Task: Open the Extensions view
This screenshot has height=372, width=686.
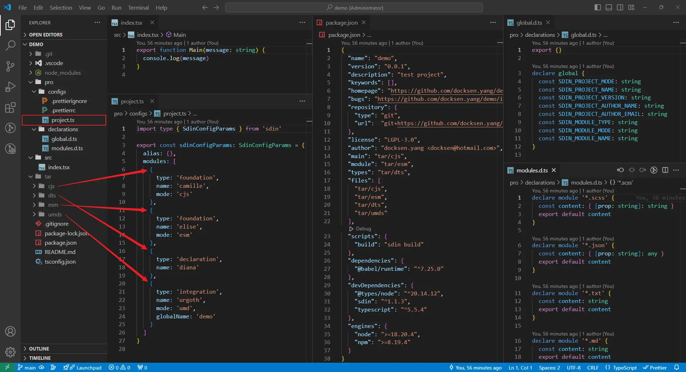Action: pyautogui.click(x=10, y=107)
